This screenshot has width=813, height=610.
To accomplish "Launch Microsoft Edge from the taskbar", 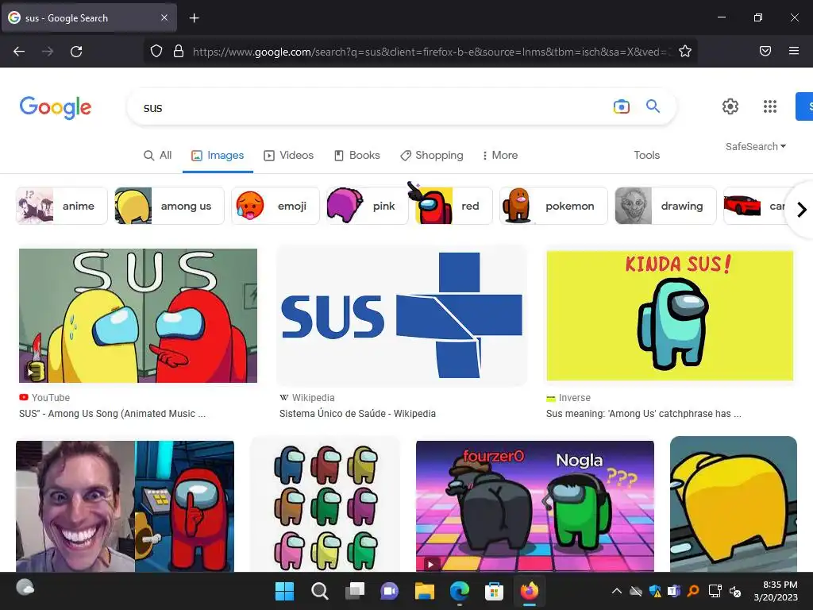I will tap(460, 591).
